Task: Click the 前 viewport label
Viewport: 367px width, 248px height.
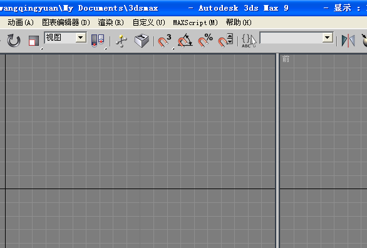Action: pos(286,59)
